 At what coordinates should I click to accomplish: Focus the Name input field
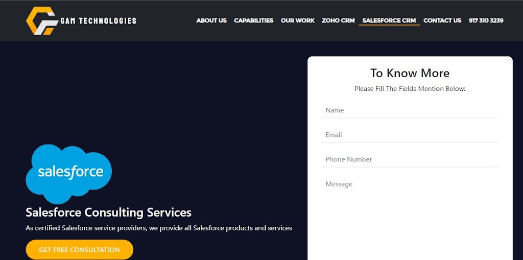(410, 110)
